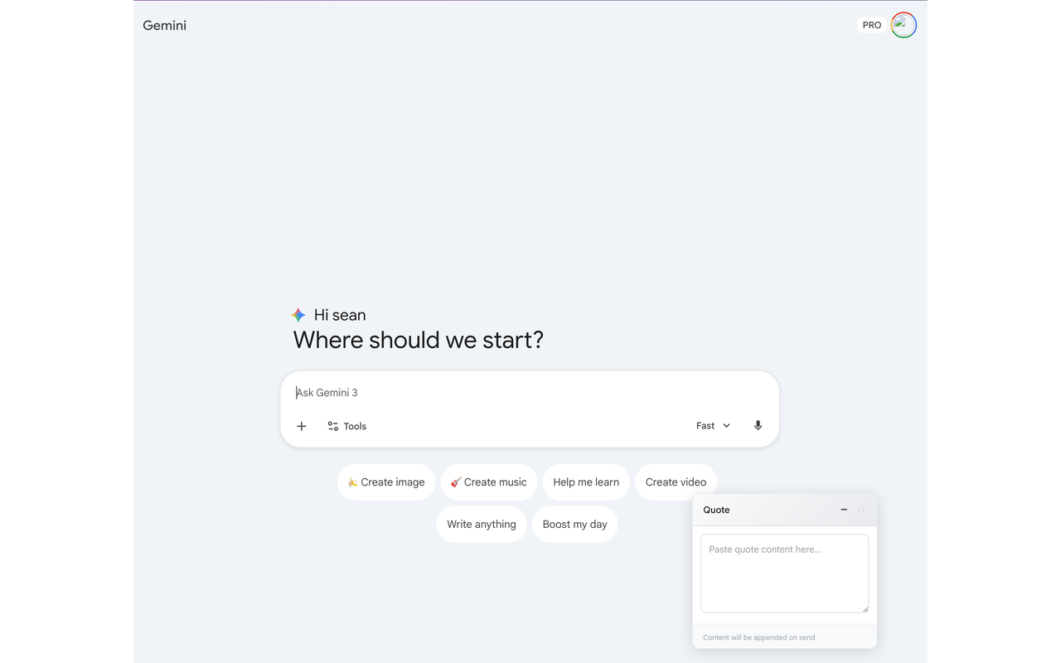Minimize the Quote panel
1061x663 pixels.
844,510
